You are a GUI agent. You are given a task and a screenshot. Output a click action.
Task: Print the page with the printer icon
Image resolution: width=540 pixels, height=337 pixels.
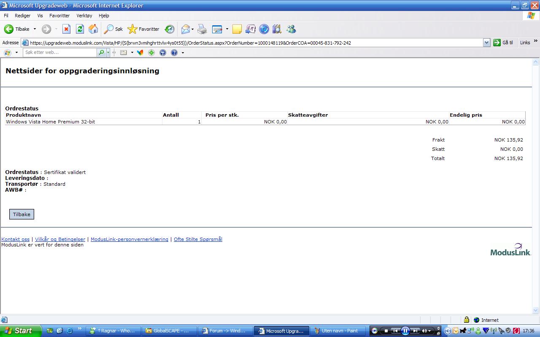202,29
